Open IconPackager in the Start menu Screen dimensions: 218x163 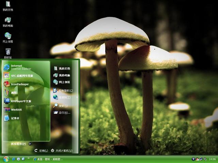(x=19, y=84)
